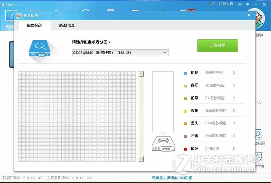Image resolution: width=271 pixels, height=183 pixels.
Task: Close the 磁盘检测 dialog
Action: point(249,15)
